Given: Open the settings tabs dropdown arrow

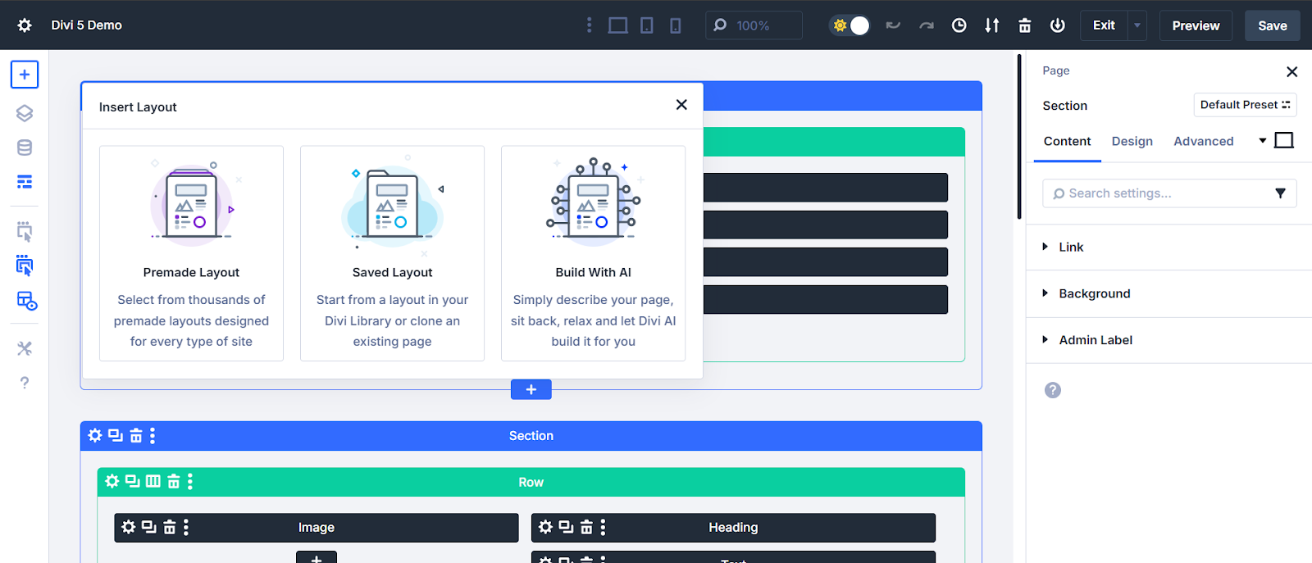Looking at the screenshot, I should click(x=1263, y=141).
